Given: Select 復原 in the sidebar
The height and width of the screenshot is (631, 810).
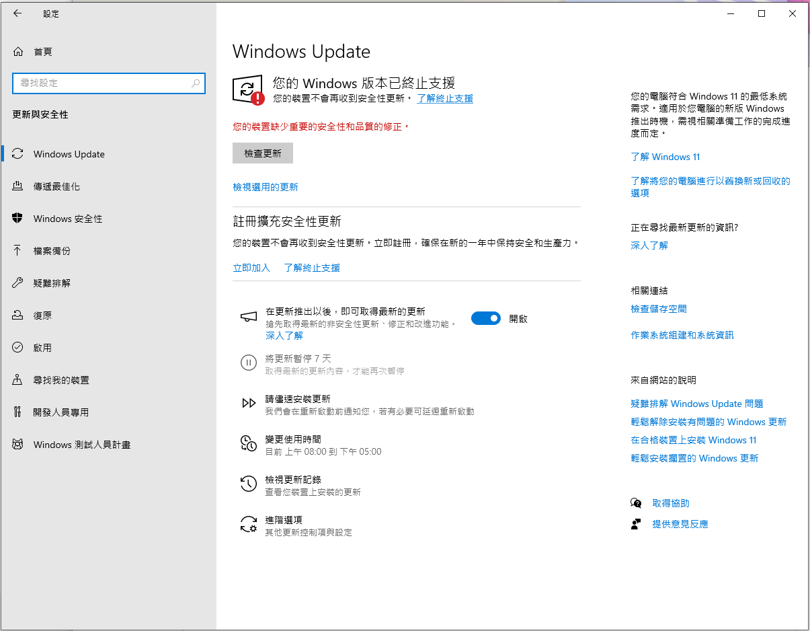Looking at the screenshot, I should (109, 315).
